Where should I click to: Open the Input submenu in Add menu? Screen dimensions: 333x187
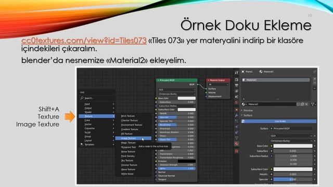[97, 104]
